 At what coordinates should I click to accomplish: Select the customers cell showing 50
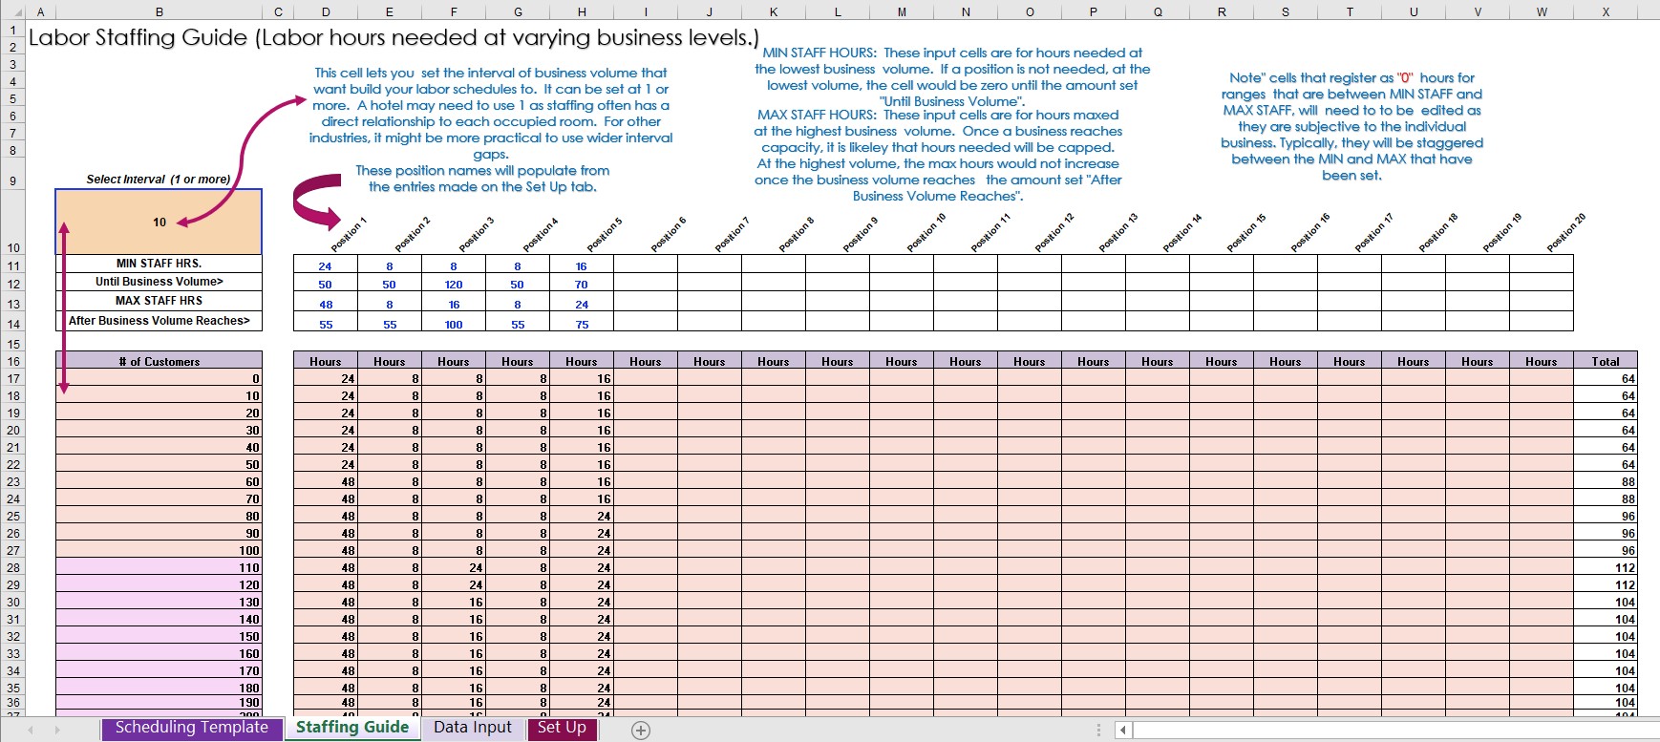pos(159,464)
